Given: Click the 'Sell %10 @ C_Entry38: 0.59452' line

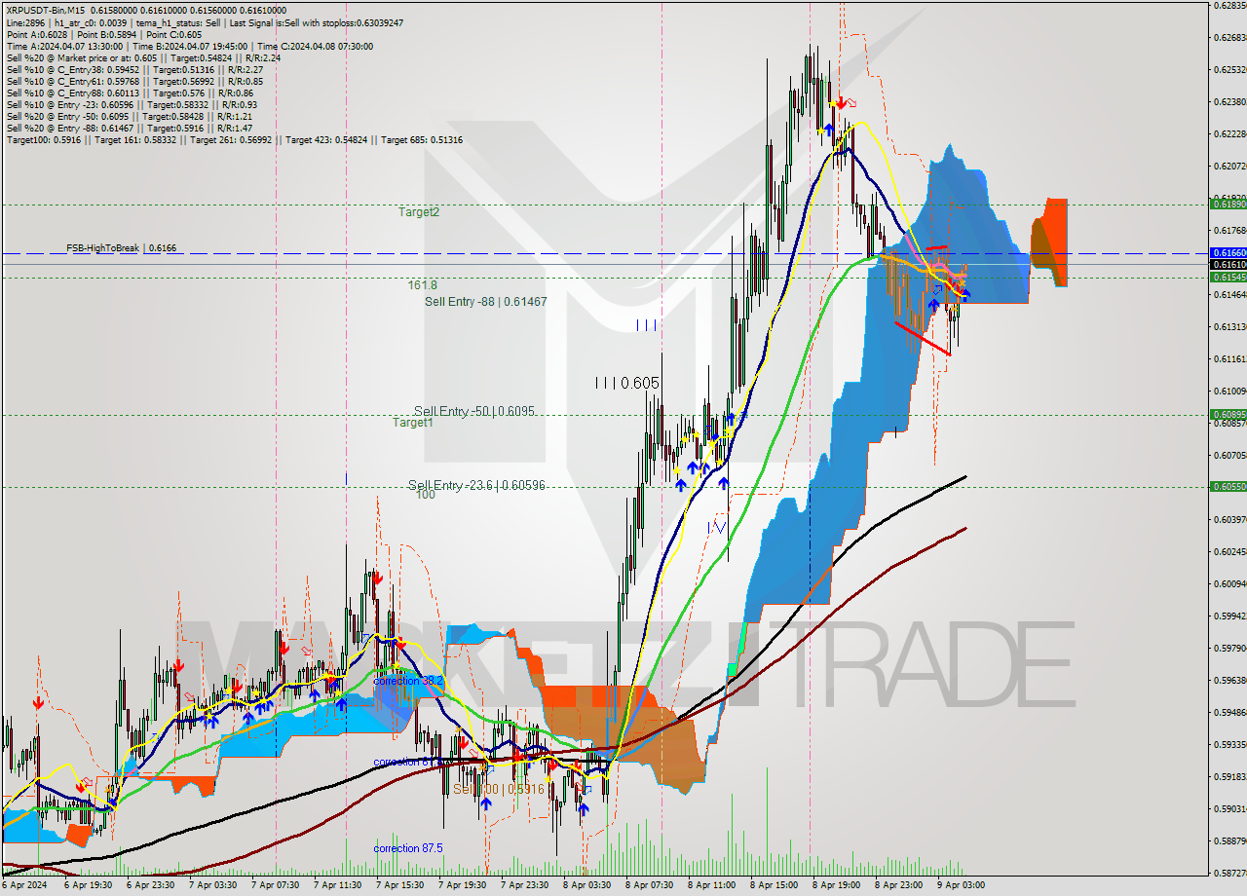Looking at the screenshot, I should [134, 69].
